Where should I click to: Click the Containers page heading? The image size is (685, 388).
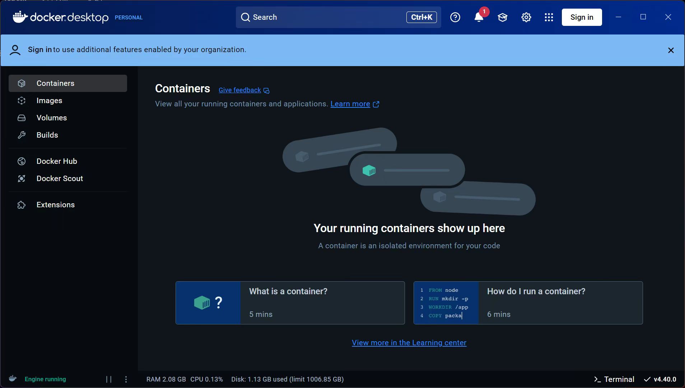(x=182, y=88)
